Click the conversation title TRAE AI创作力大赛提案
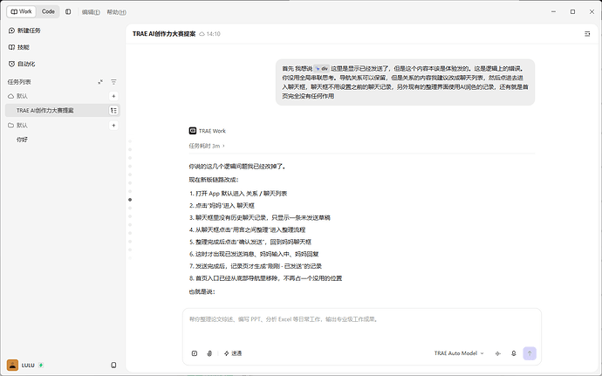 point(164,34)
